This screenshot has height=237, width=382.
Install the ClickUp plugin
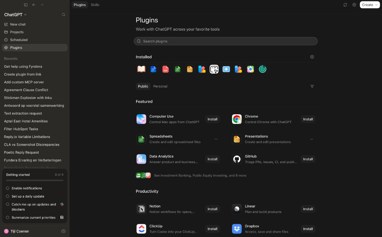point(212,229)
